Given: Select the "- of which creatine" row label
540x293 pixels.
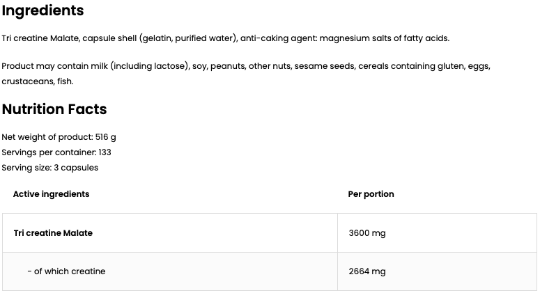Looking at the screenshot, I should coord(66,271).
